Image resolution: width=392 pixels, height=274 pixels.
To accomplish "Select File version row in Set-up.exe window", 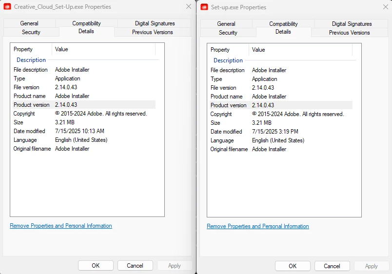I will pos(281,88).
